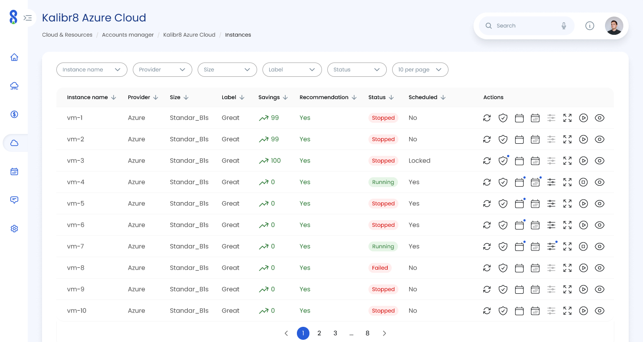Stop the running vm-4 instance
Screen dimensions: 643x342
584,182
